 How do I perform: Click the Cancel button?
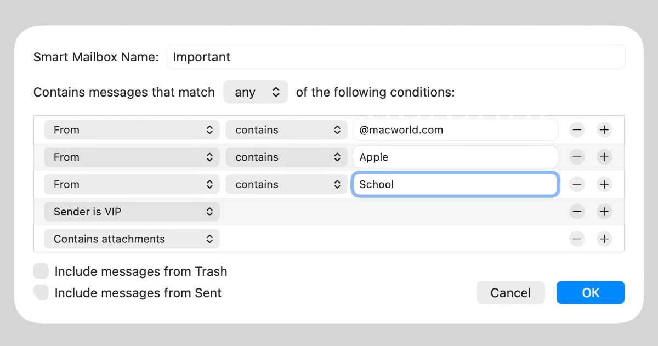coord(510,292)
